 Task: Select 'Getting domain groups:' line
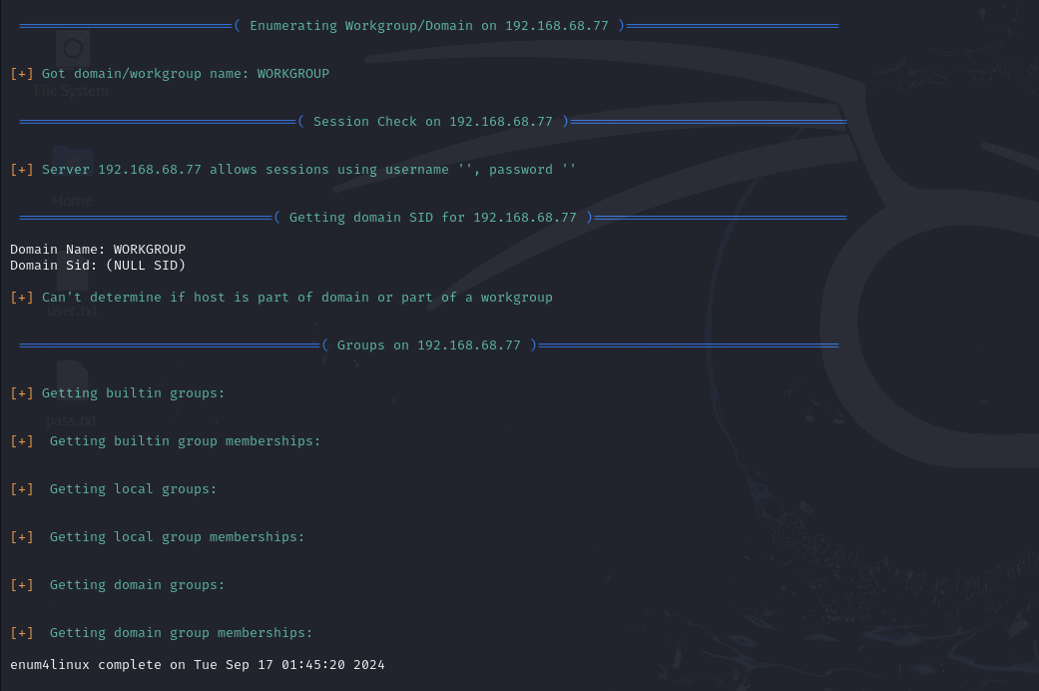(118, 585)
